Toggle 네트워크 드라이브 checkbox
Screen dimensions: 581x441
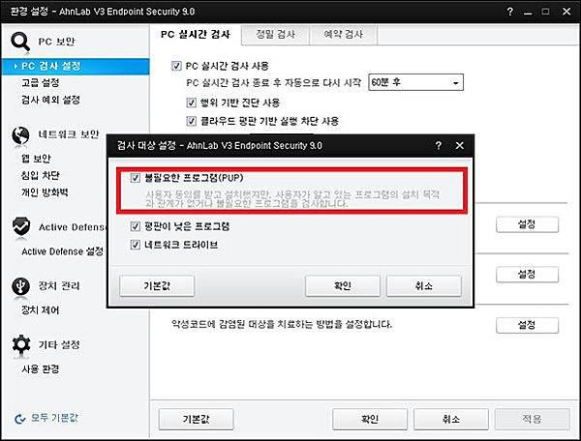click(x=136, y=245)
